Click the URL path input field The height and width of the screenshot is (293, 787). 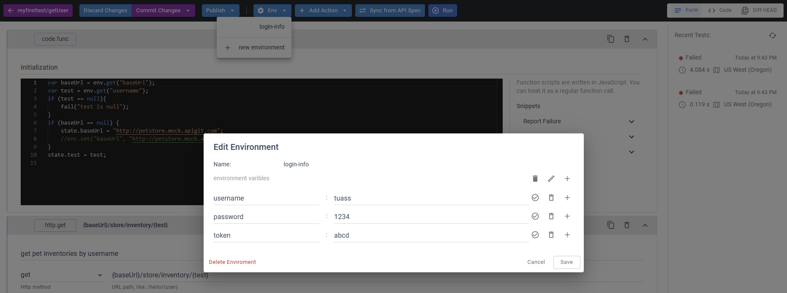point(377,275)
